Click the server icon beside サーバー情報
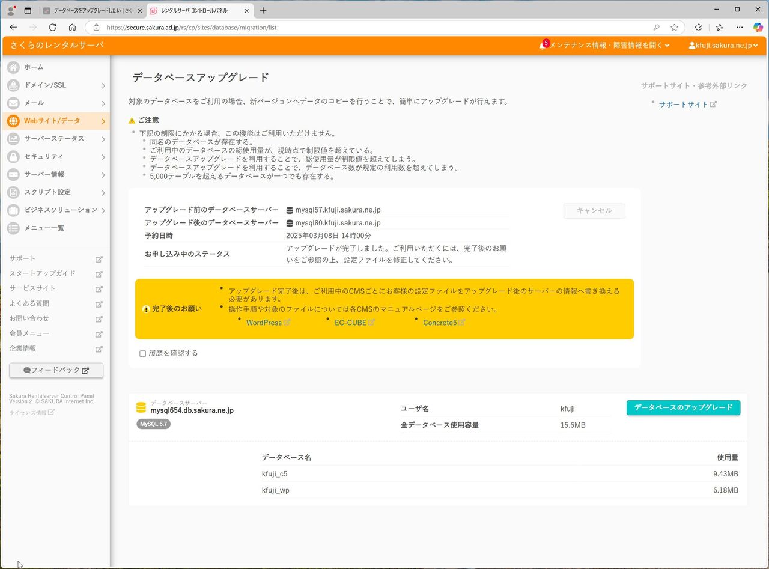This screenshot has height=569, width=769. [x=13, y=174]
